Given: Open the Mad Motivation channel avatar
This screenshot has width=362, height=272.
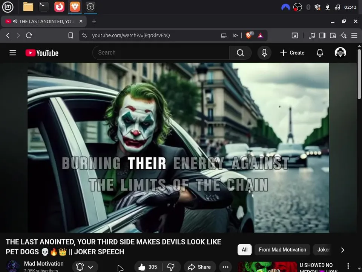Looking at the screenshot, I should [x=13, y=266].
